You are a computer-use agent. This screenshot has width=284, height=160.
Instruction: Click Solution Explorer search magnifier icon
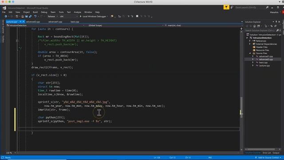(x=277, y=31)
